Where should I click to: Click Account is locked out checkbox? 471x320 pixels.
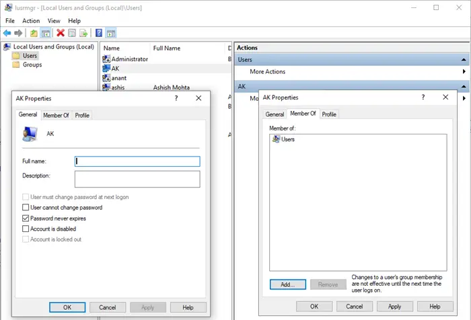[x=26, y=239]
